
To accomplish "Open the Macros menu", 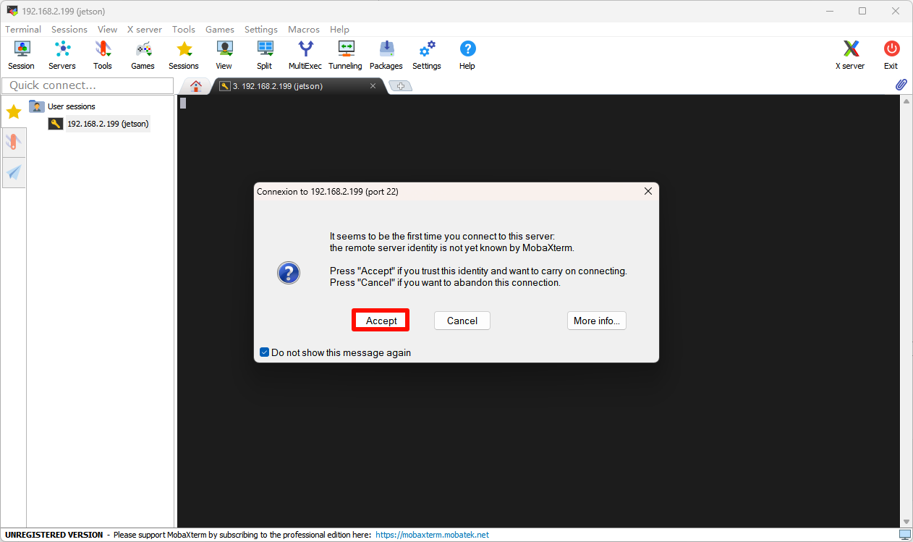I will point(303,30).
